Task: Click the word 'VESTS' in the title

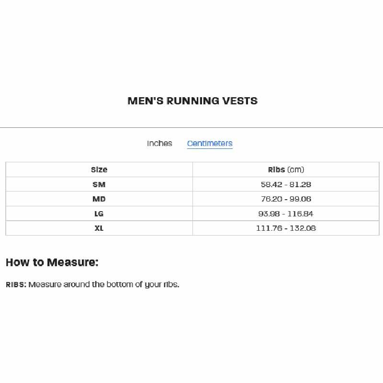Action: [x=240, y=101]
